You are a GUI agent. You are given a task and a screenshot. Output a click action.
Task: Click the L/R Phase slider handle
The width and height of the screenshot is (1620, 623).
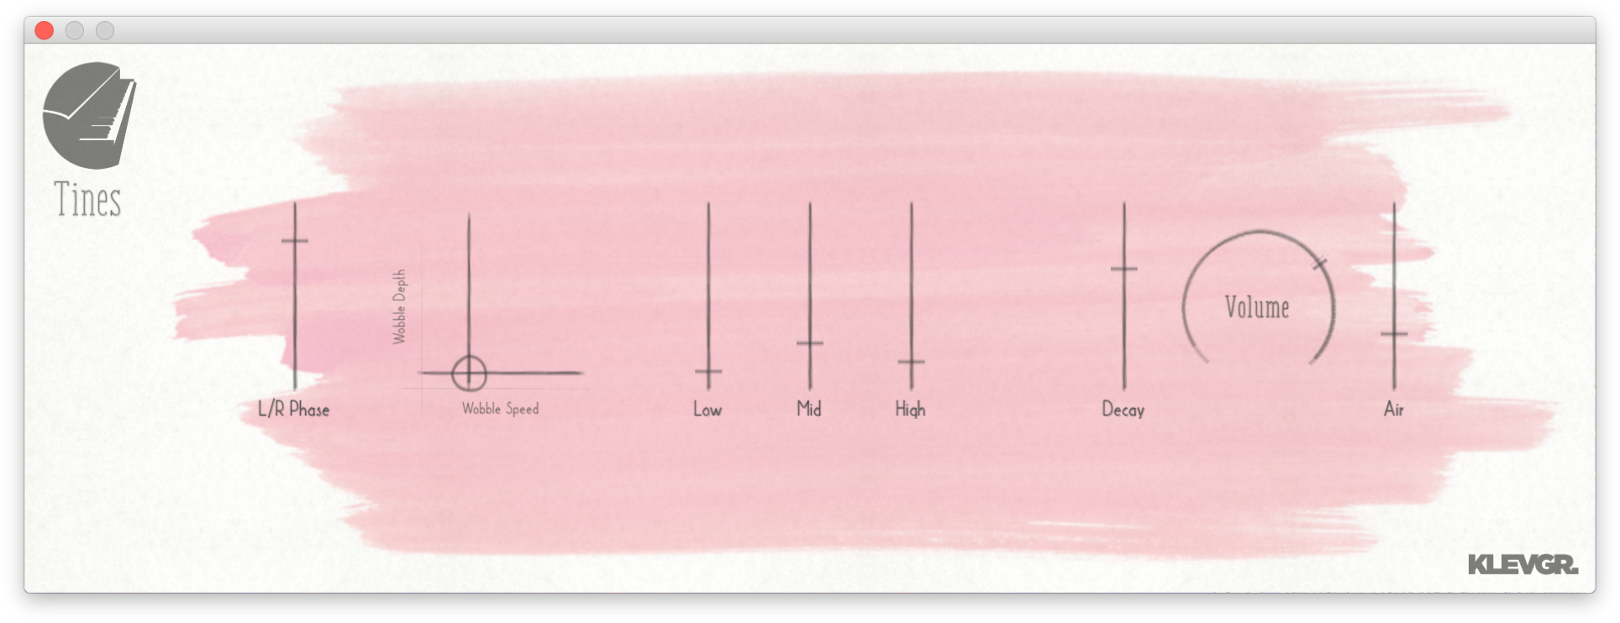tap(295, 241)
